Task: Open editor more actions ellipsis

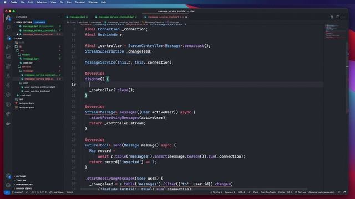Action: (344, 17)
